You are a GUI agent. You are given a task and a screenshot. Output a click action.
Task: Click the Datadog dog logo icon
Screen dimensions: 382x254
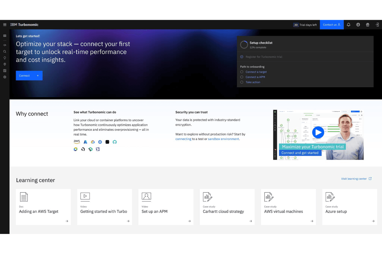pos(98,149)
